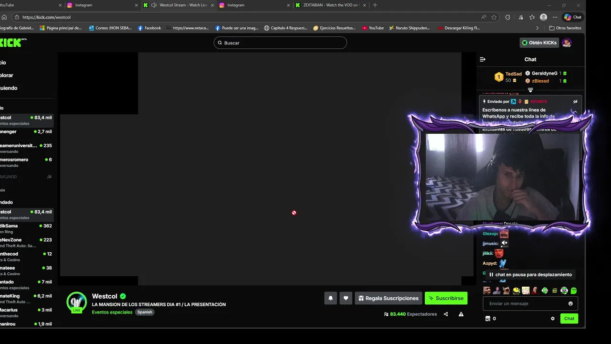Open the 'Obtén KICKs' button
Screen dimensions: 611x344
[x=539, y=43]
